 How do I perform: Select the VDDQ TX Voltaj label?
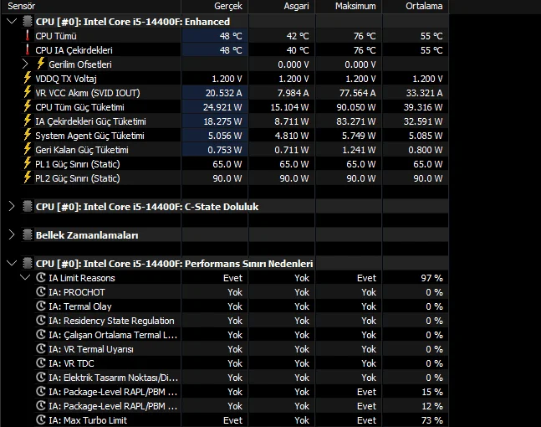click(66, 79)
